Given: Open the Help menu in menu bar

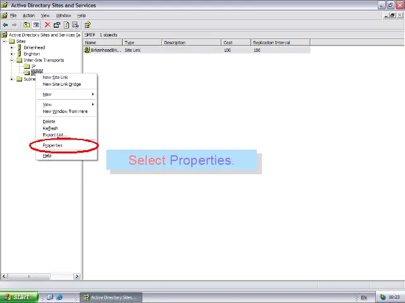Looking at the screenshot, I should click(82, 15).
